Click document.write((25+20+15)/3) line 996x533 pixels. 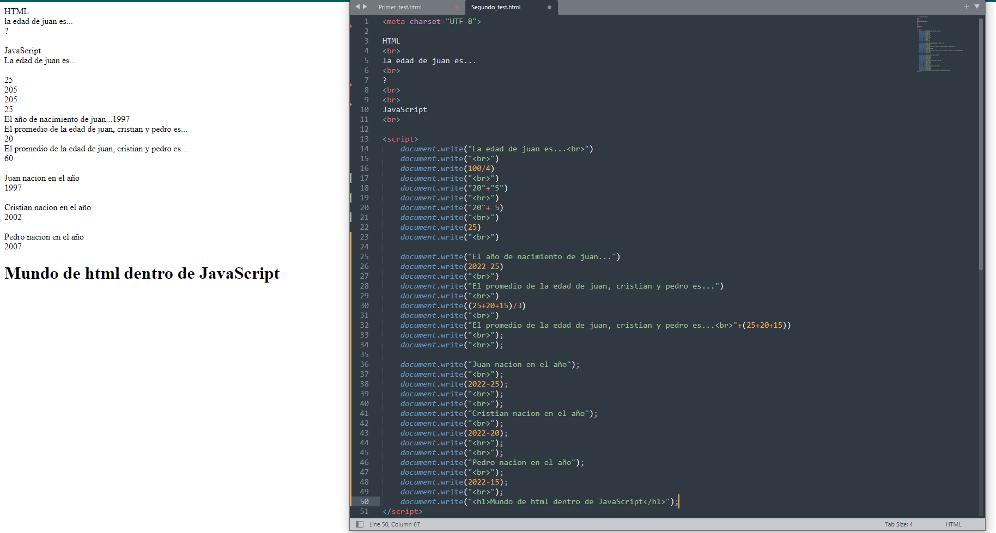click(x=463, y=305)
